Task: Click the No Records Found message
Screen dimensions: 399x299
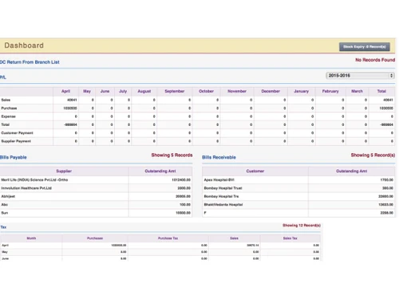Action: [x=375, y=60]
